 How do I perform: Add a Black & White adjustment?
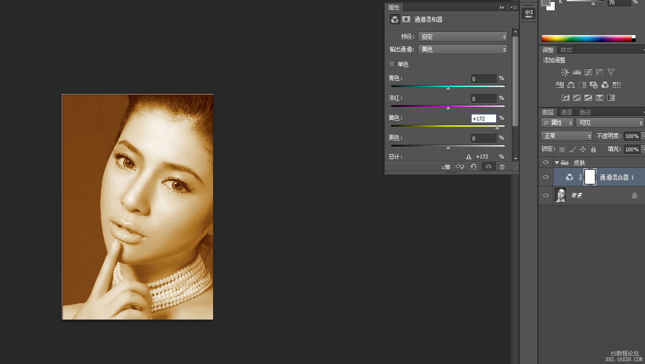(583, 85)
